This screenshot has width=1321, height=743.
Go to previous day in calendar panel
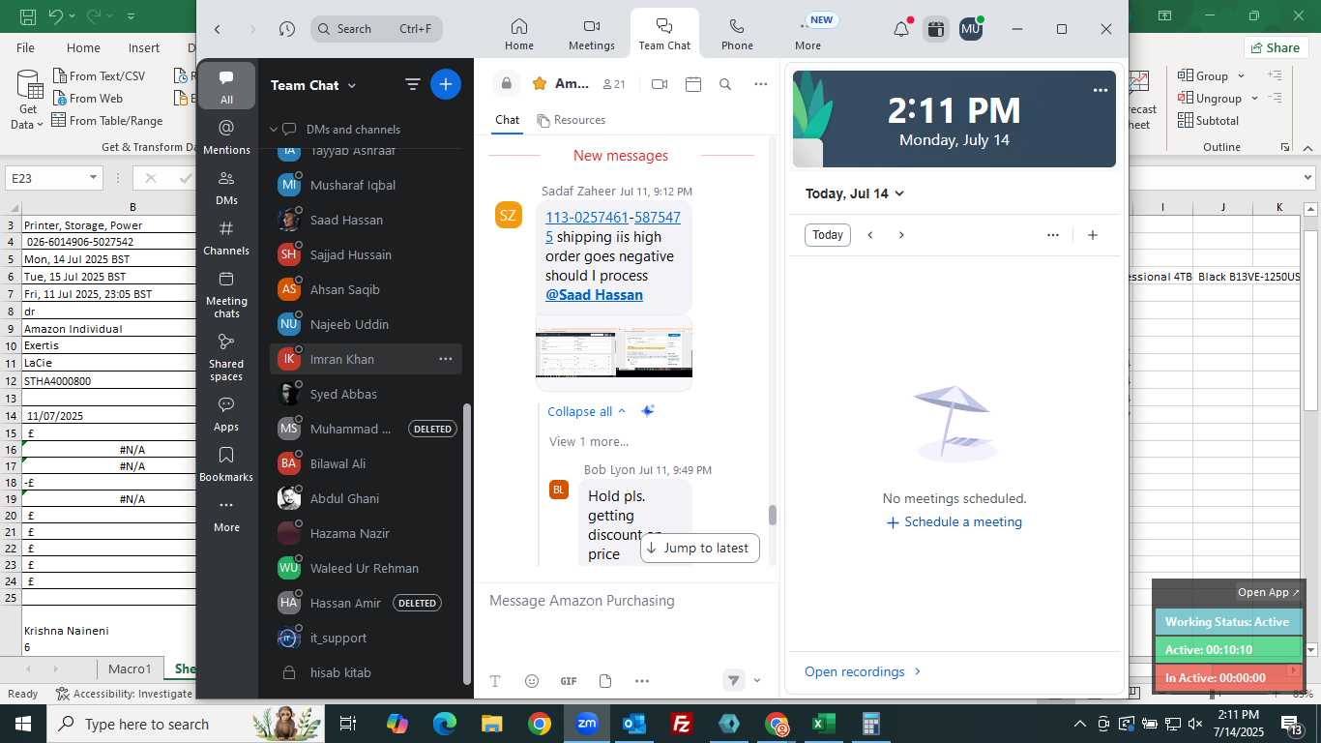click(x=870, y=235)
